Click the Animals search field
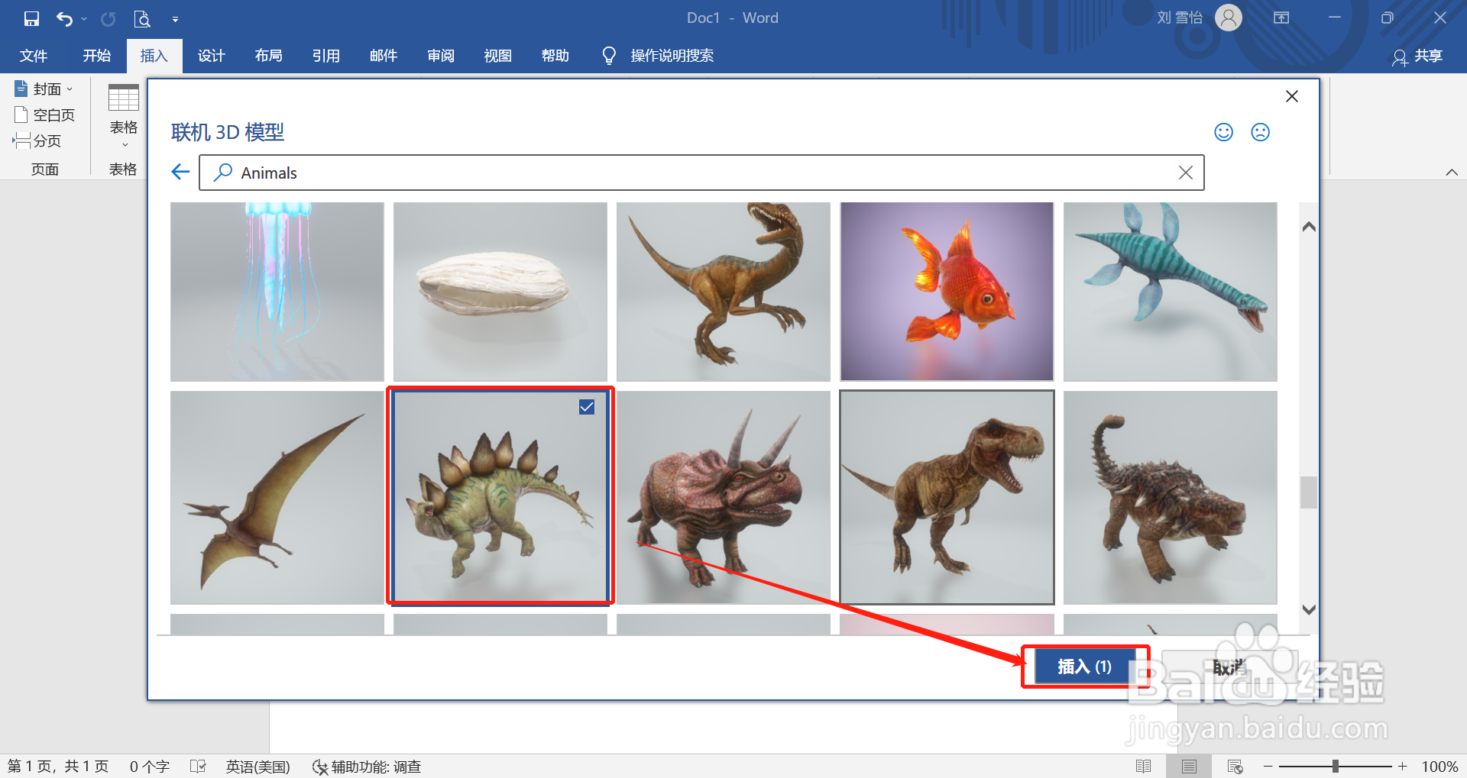The width and height of the screenshot is (1467, 778). (x=701, y=173)
